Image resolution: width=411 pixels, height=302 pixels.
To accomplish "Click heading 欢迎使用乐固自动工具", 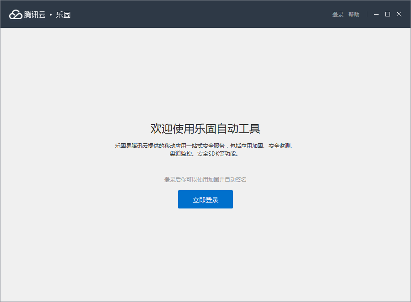I will (205, 129).
